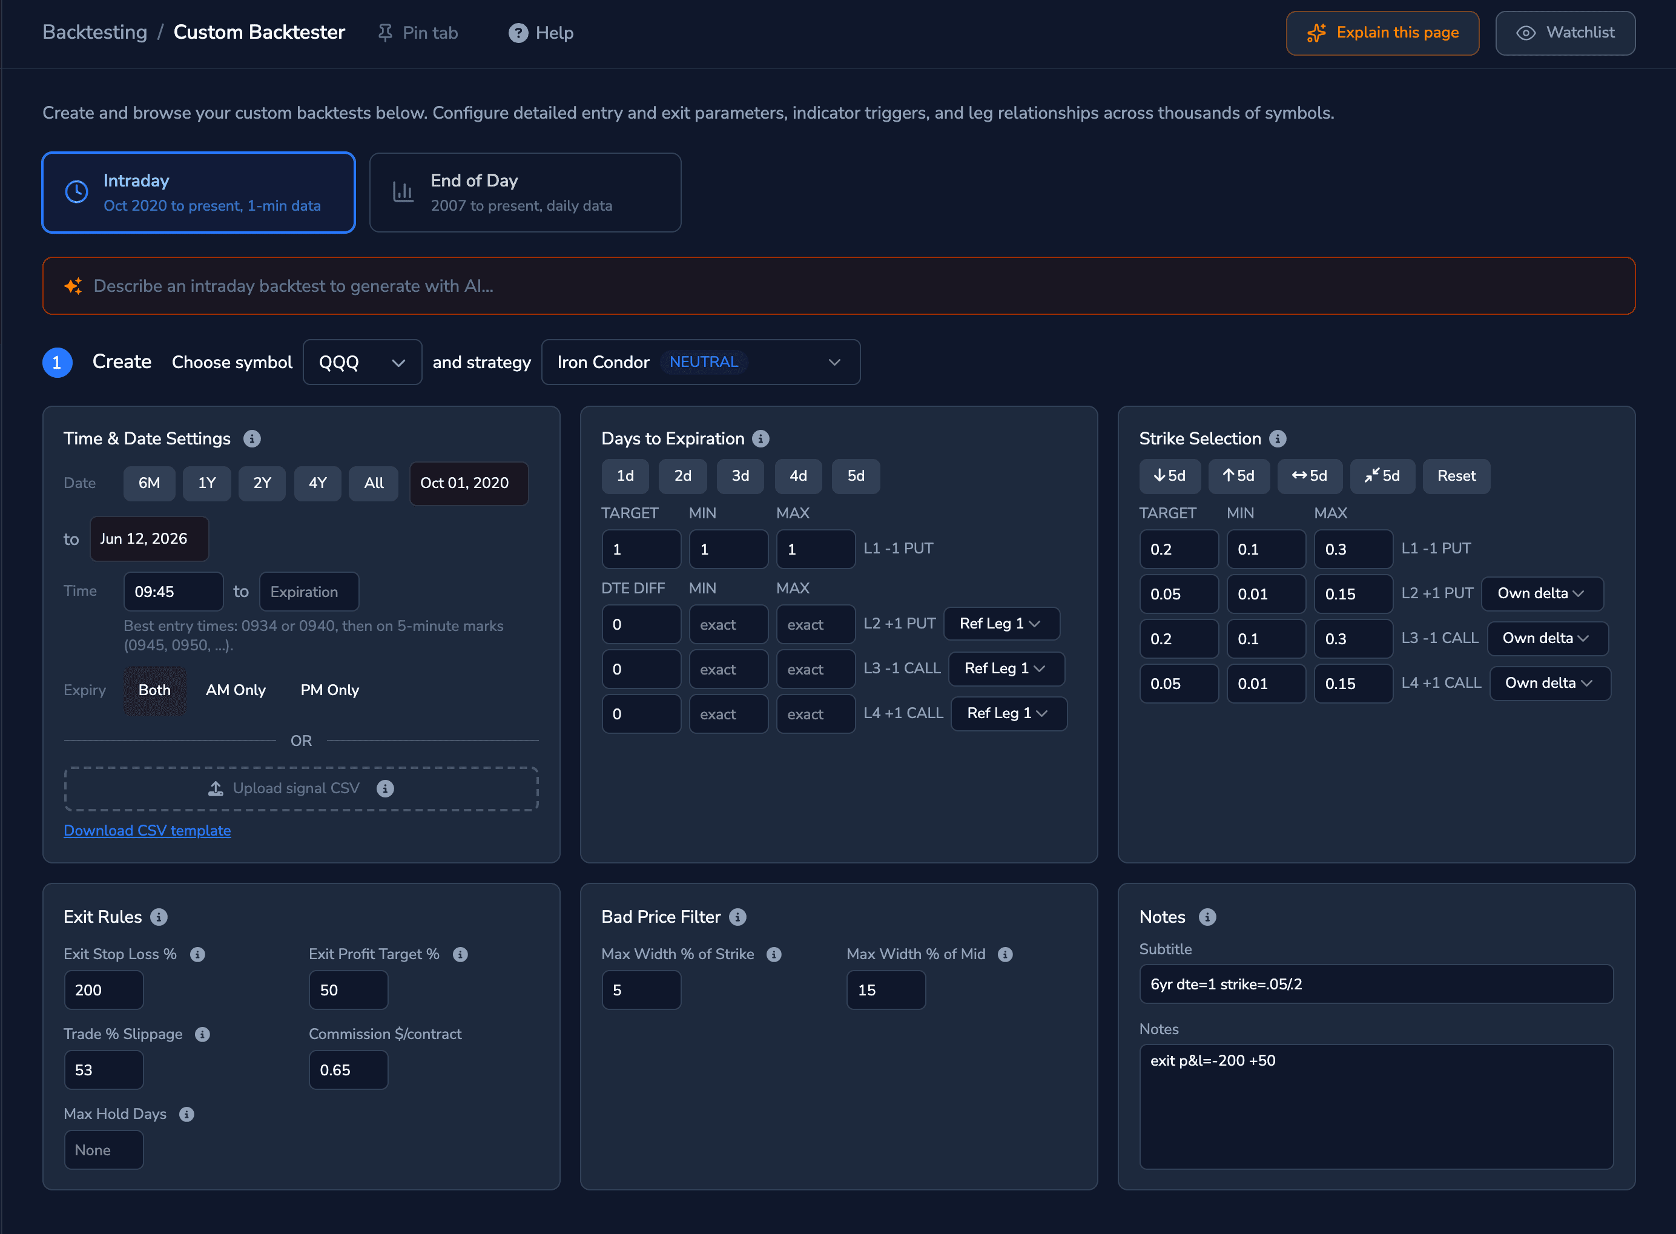The width and height of the screenshot is (1676, 1234).
Task: Click the up-arrow 5d strike preset
Action: click(1238, 476)
